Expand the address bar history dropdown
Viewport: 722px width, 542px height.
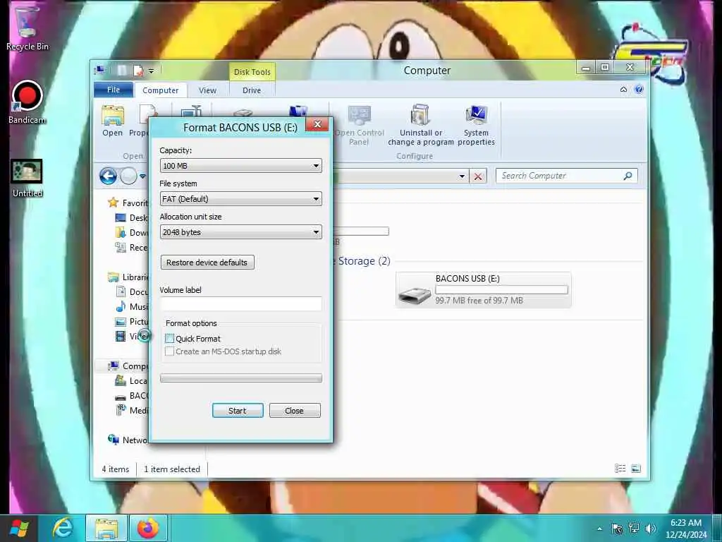[x=462, y=176]
